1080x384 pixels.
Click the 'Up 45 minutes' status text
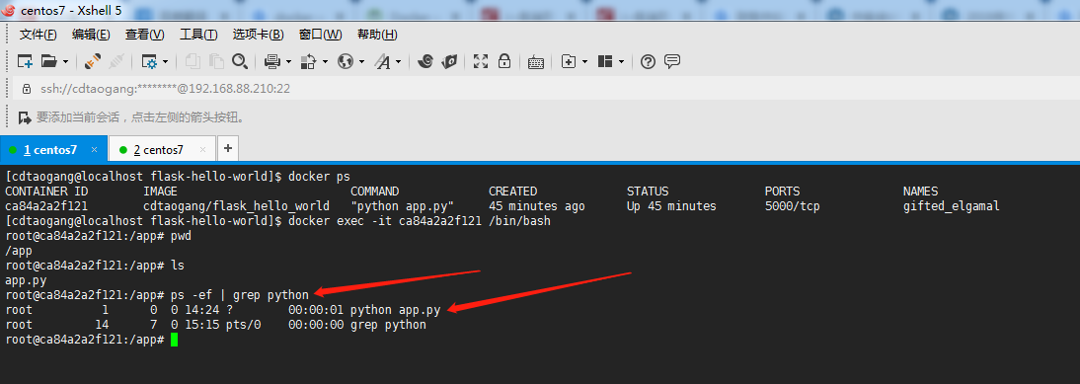[671, 206]
